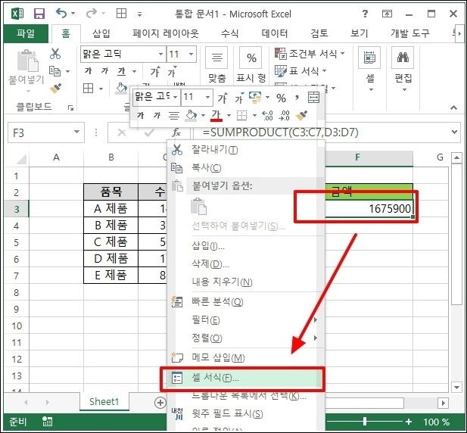
Task: Toggle bold in the mini toolbar
Action: point(140,116)
